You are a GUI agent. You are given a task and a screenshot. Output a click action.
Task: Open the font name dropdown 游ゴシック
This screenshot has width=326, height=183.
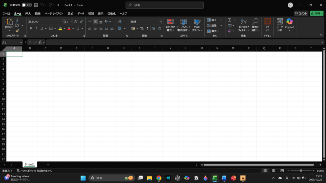coord(62,22)
